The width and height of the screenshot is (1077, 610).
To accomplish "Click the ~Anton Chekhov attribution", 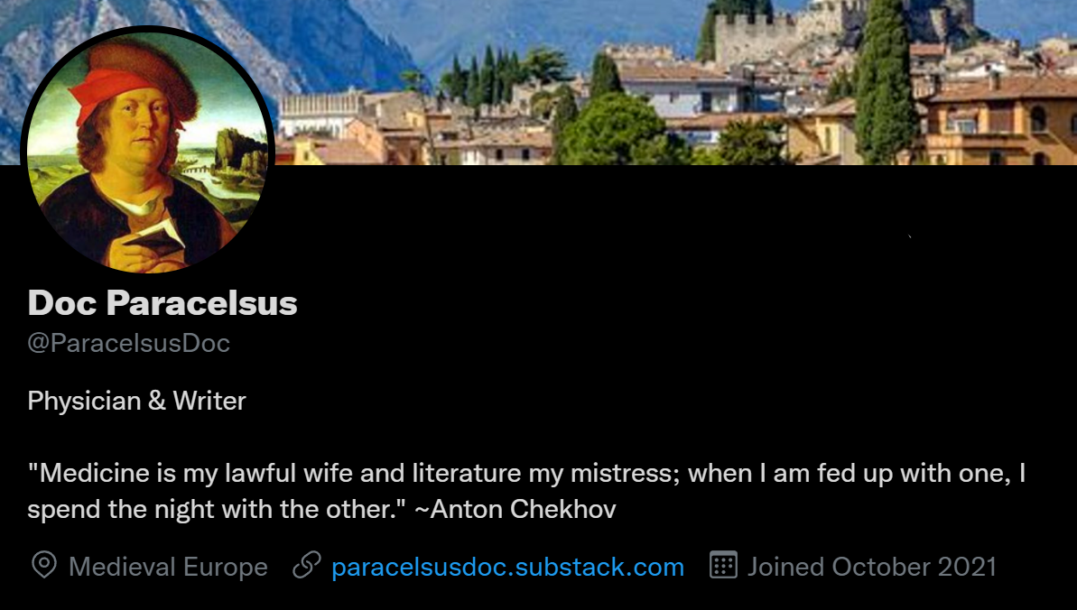I will [515, 509].
